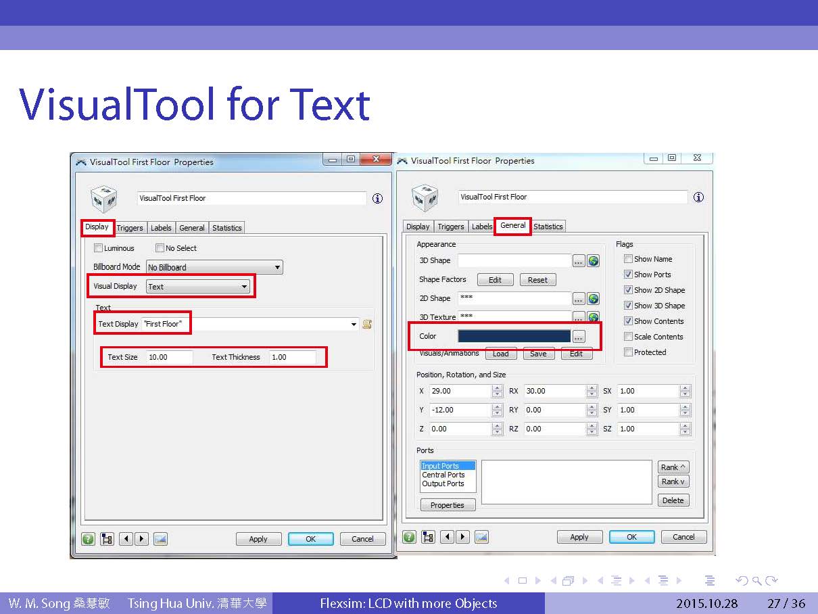
Task: Click the Edit button beside Shape Factors
Action: tap(496, 280)
